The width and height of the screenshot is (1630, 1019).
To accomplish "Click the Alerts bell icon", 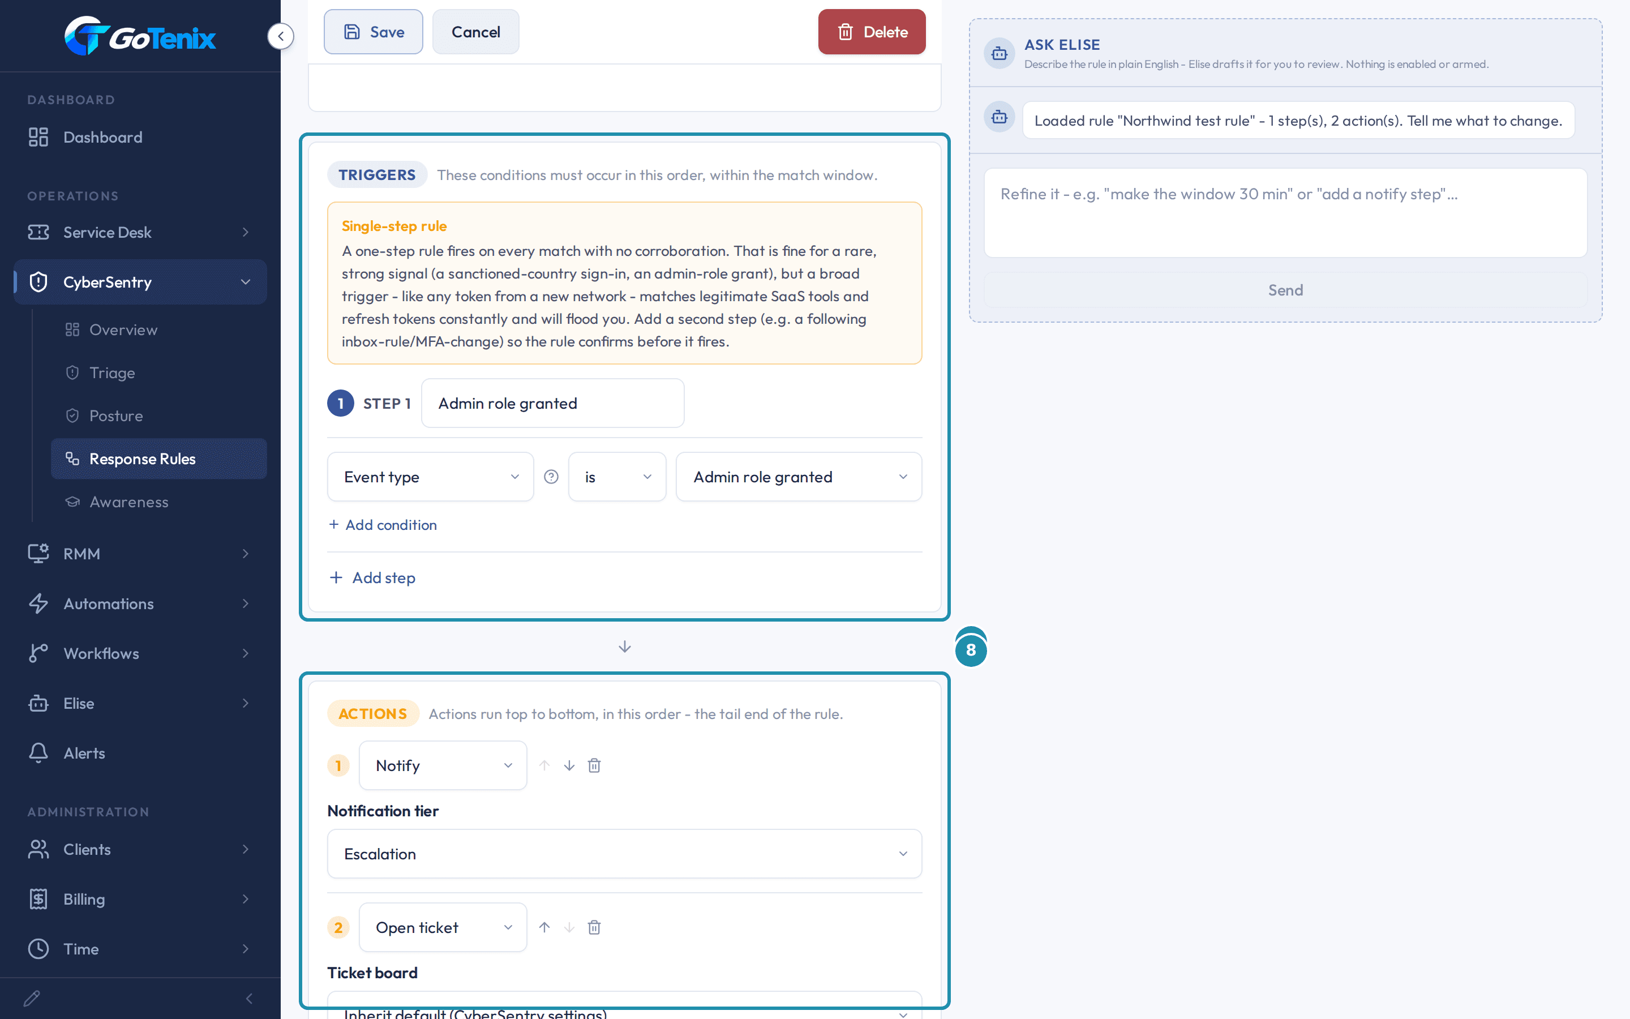I will [x=38, y=753].
